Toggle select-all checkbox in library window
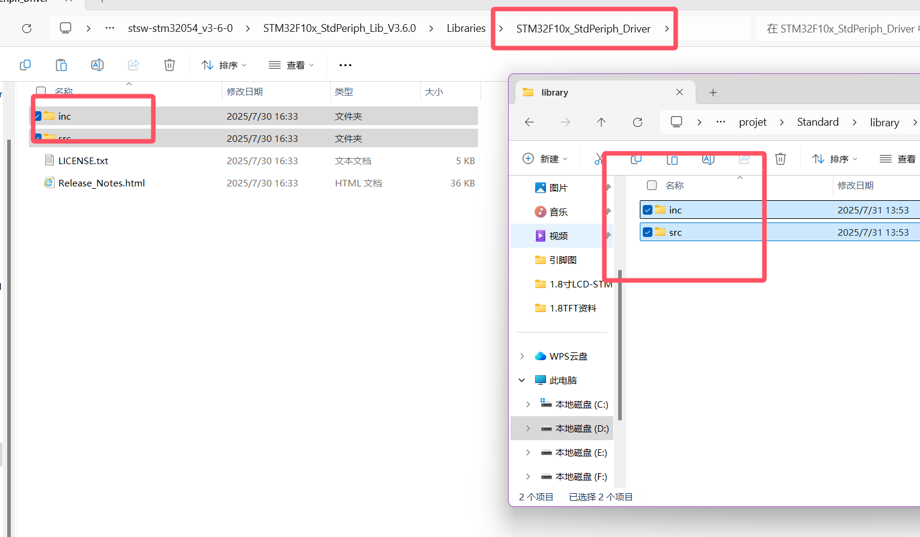The image size is (920, 537). pyautogui.click(x=652, y=185)
